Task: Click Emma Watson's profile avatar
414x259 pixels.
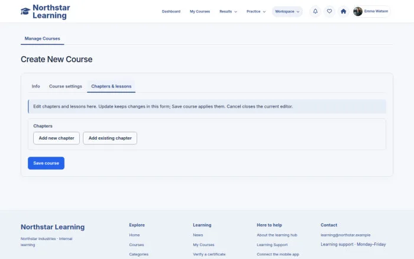Action: [x=358, y=11]
